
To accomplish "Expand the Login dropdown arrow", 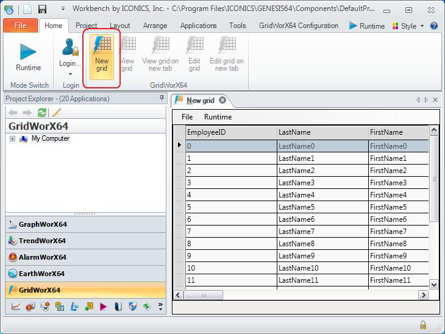I will (70, 74).
